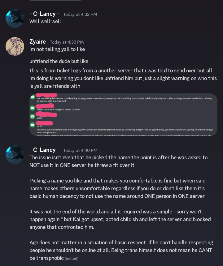This screenshot has height=266, width=223.
Task: Click Discord logo beside "yikes" in attached image
Action: 33,117
